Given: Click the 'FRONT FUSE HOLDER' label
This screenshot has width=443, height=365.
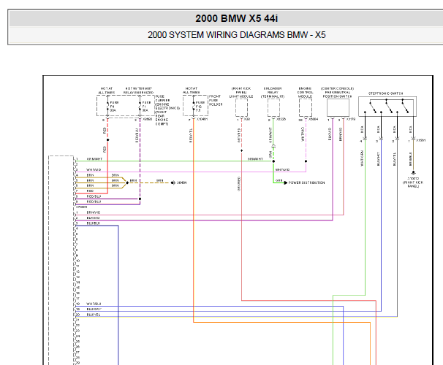Looking at the screenshot, I should click(x=216, y=101).
